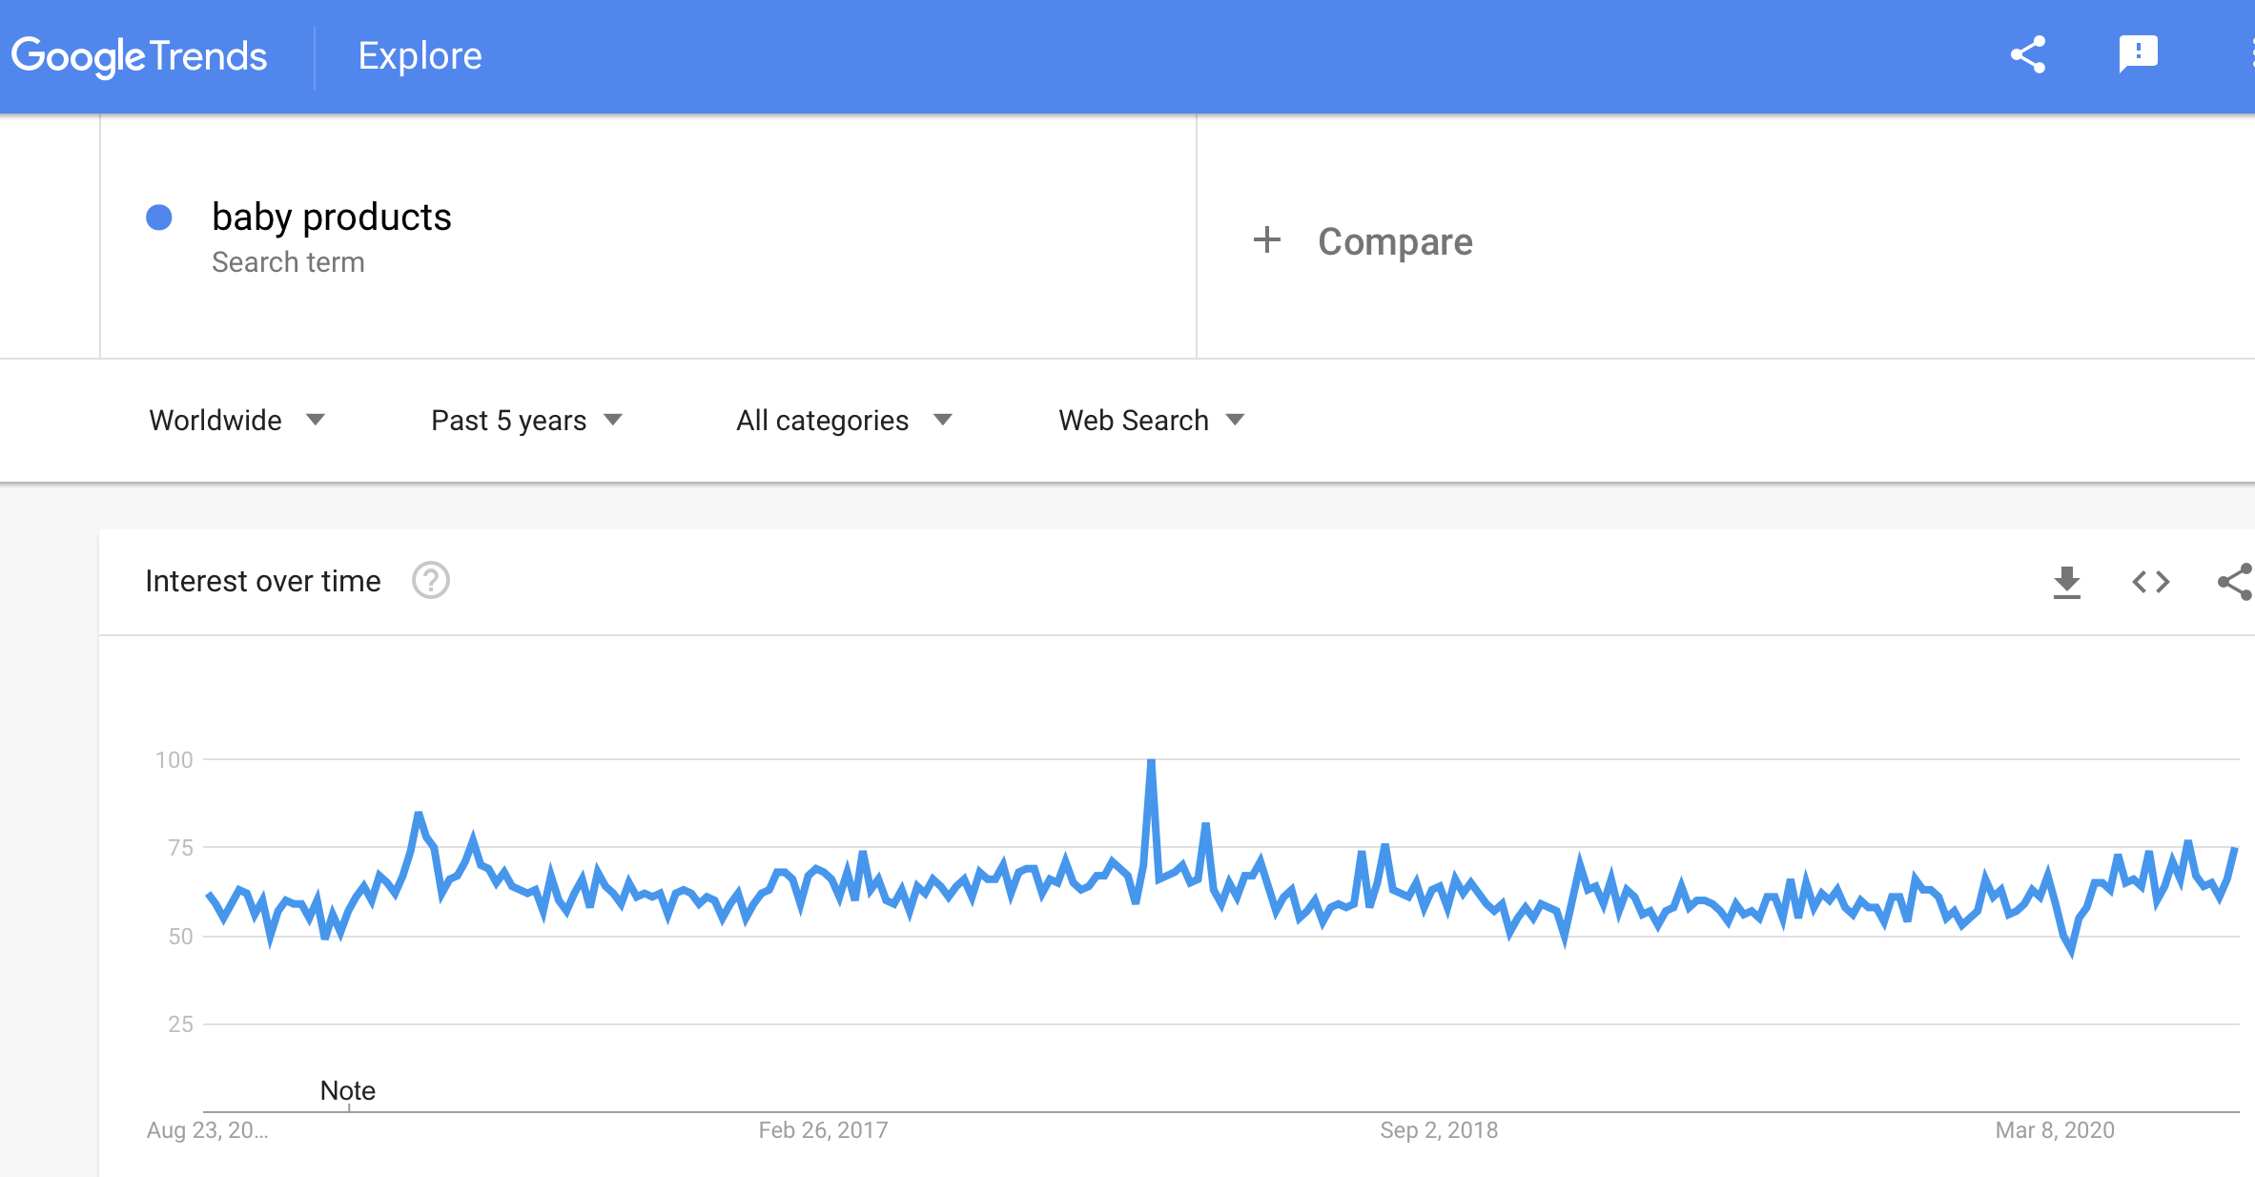Expand the Past 5 years dropdown
2255x1177 pixels.
526,421
